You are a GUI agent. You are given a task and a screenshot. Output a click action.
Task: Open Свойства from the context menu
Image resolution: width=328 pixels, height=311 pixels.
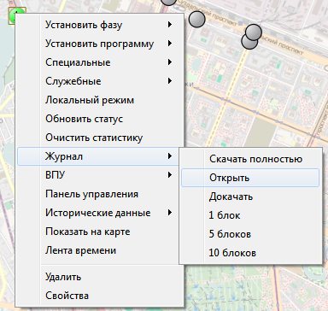(x=100, y=296)
